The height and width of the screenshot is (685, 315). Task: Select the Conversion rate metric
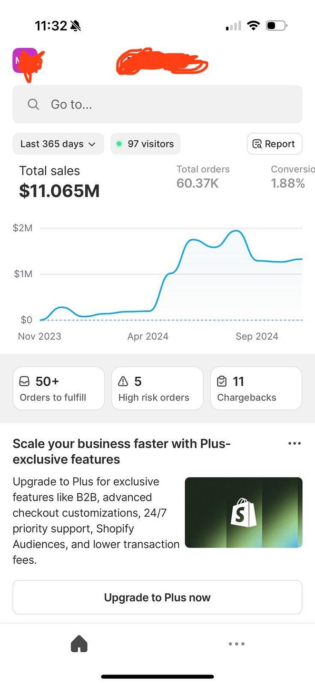click(x=293, y=176)
